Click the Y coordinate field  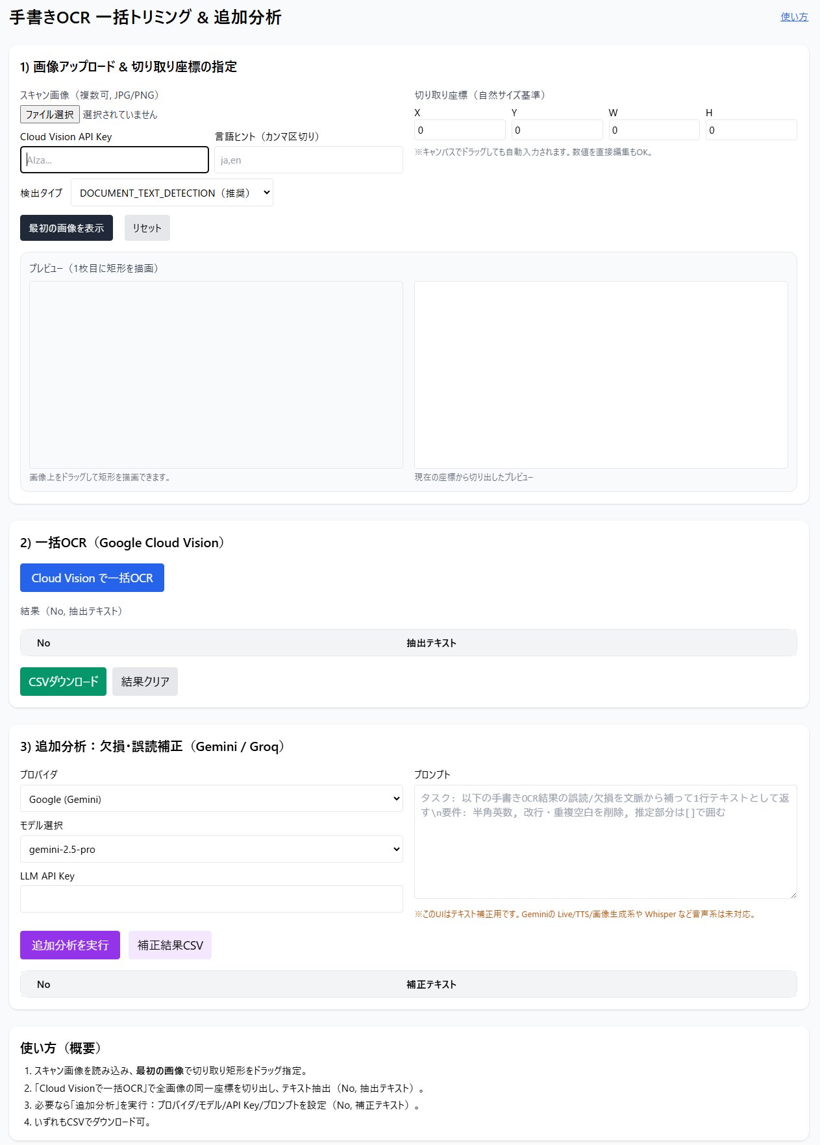coord(557,130)
